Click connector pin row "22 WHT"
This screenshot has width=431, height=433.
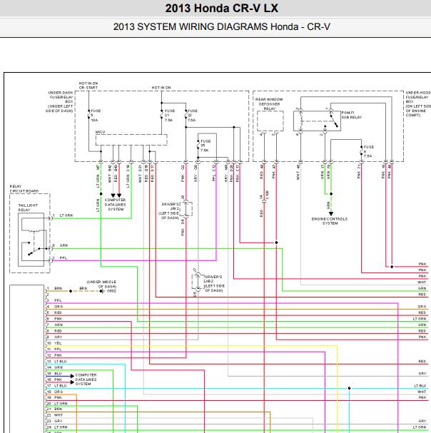[55, 414]
